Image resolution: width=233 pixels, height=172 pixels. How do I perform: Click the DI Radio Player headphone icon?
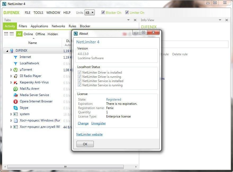point(15,76)
